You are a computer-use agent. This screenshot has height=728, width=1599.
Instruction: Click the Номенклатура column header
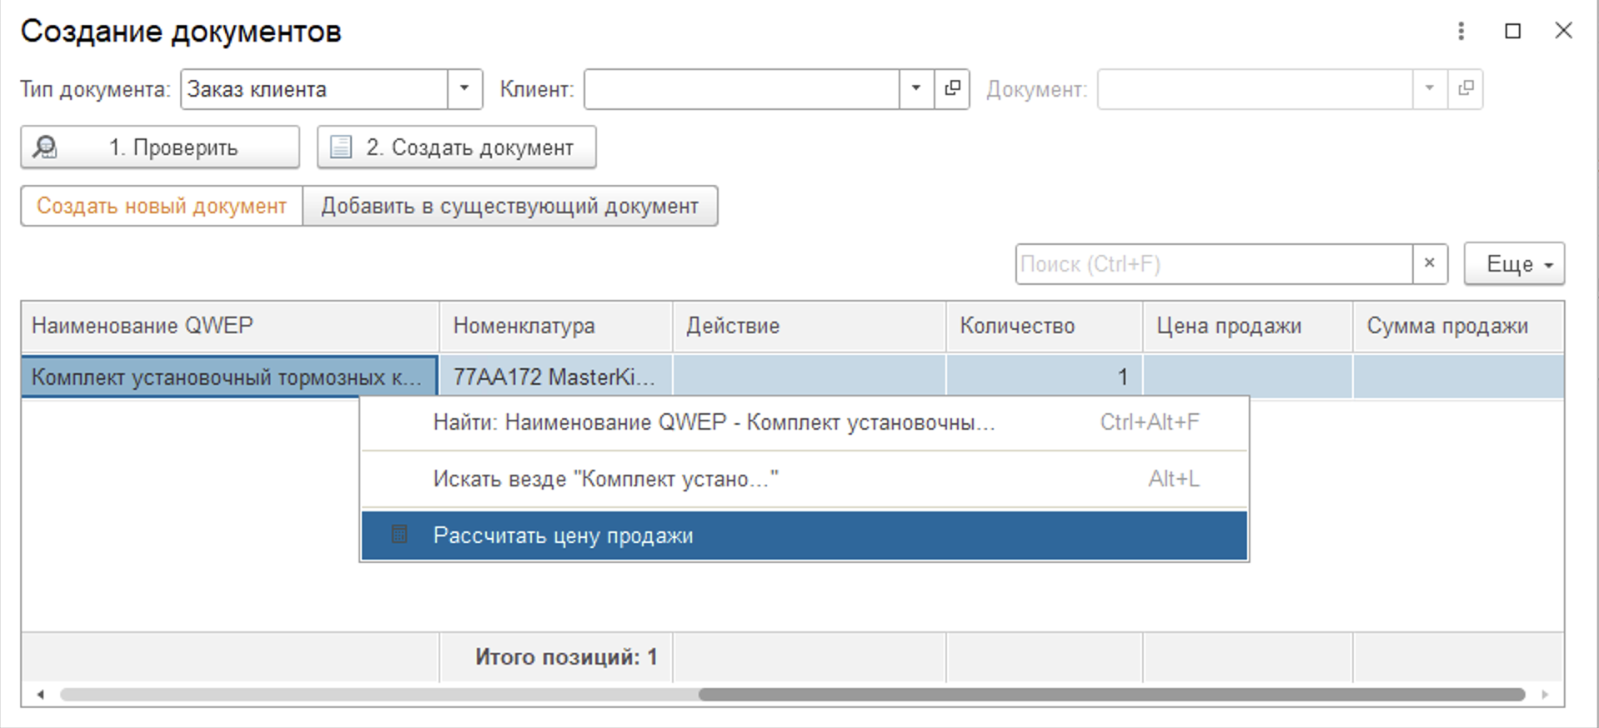tap(556, 326)
